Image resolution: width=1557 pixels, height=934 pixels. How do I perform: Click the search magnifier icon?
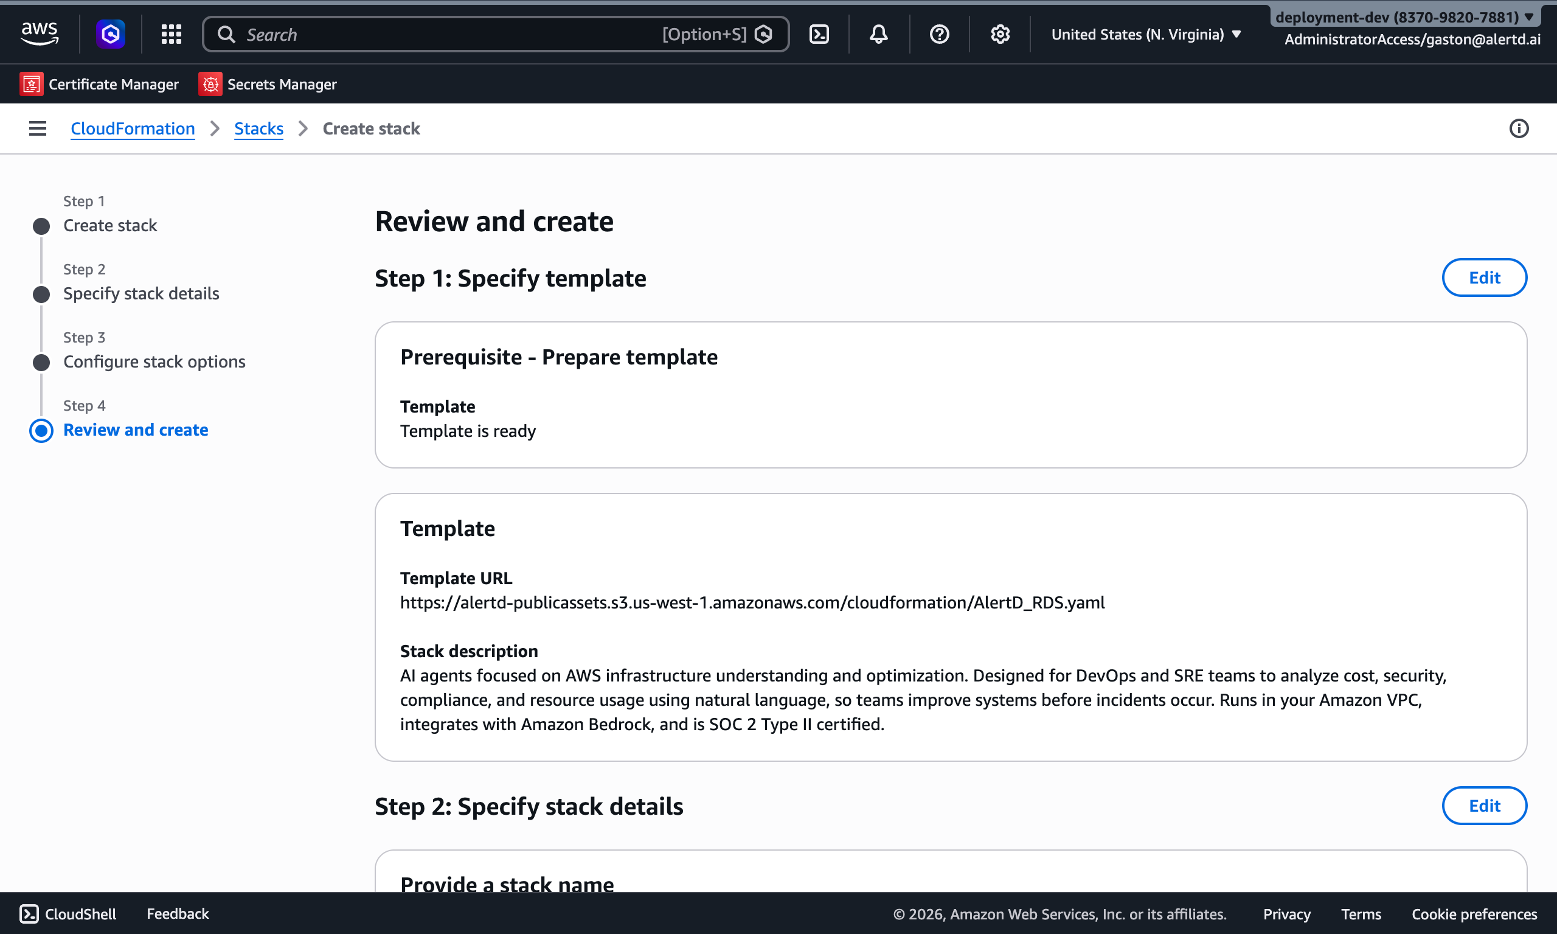[x=226, y=34]
